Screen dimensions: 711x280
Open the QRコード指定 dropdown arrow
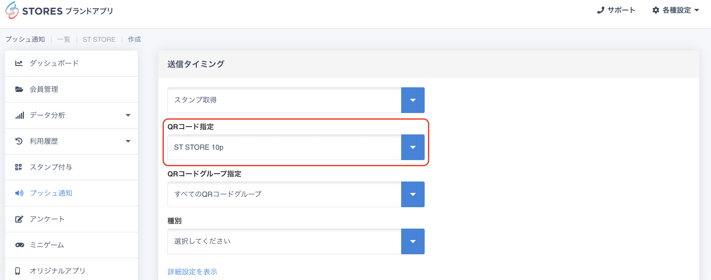coord(412,147)
